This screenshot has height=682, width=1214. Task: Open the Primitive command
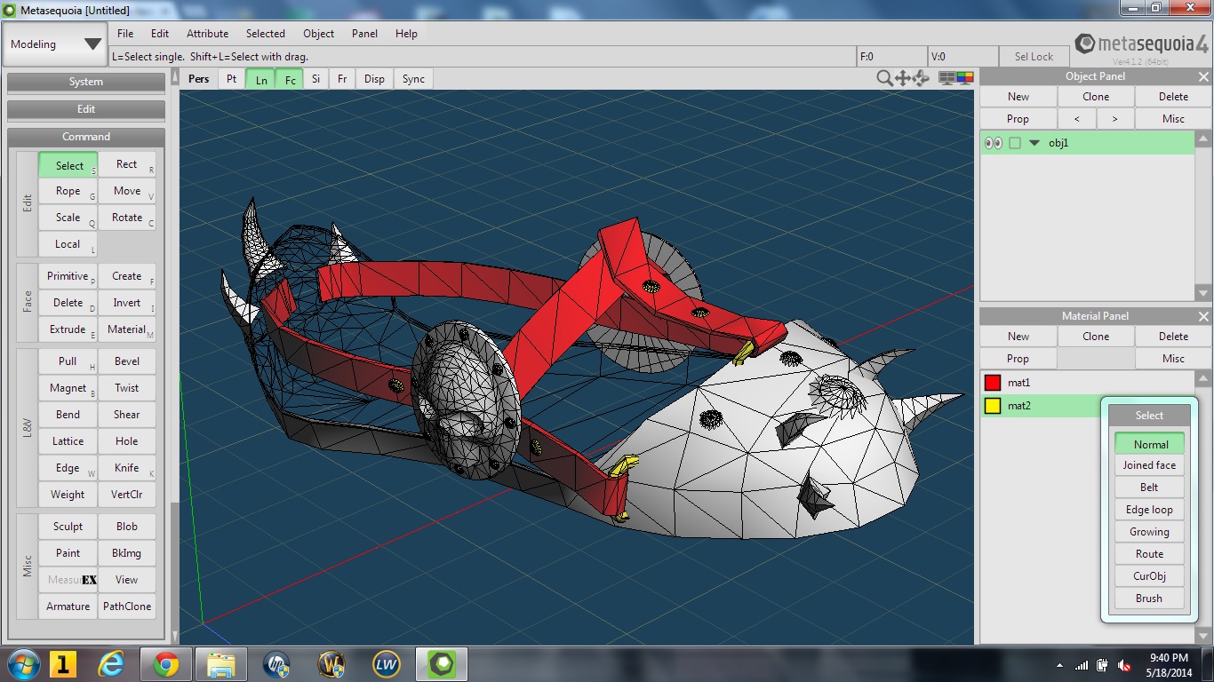(x=68, y=276)
